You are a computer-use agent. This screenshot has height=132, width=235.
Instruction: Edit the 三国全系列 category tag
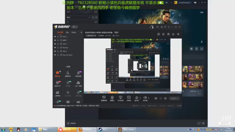pos(91,35)
